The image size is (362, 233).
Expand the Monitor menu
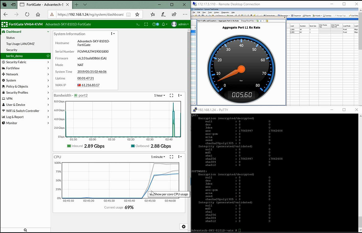tap(25, 123)
